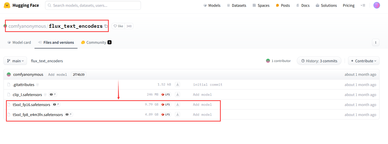Go to the Pricing page
This screenshot has width=388, height=144.
[x=348, y=5]
